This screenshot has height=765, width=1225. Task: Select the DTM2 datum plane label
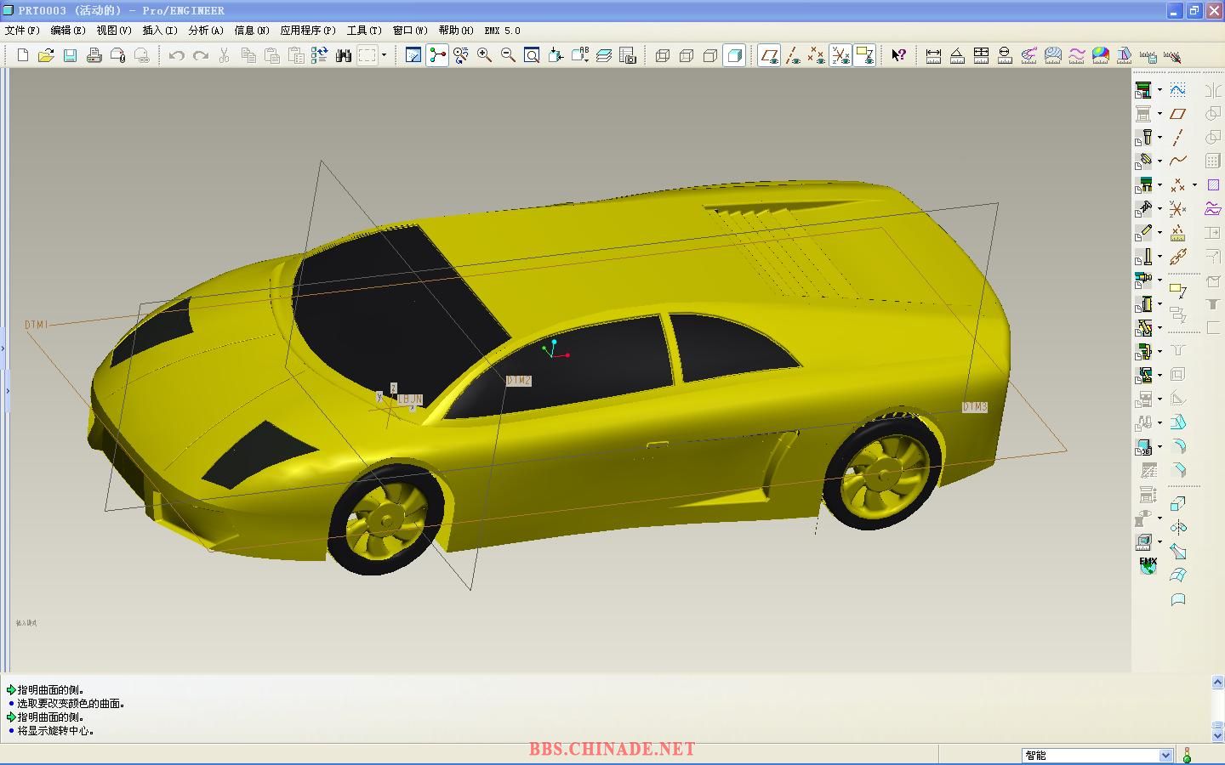pos(519,380)
